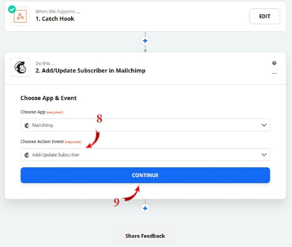Expand the Choose App dropdown chevron
The height and width of the screenshot is (247, 292).
click(x=264, y=125)
